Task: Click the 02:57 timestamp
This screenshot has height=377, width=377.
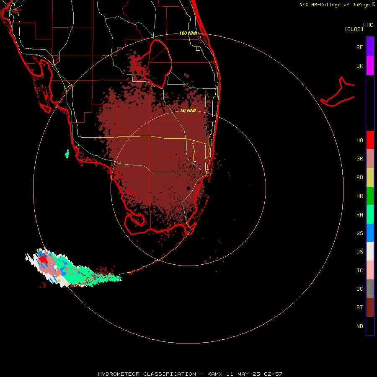Action: coord(273,374)
